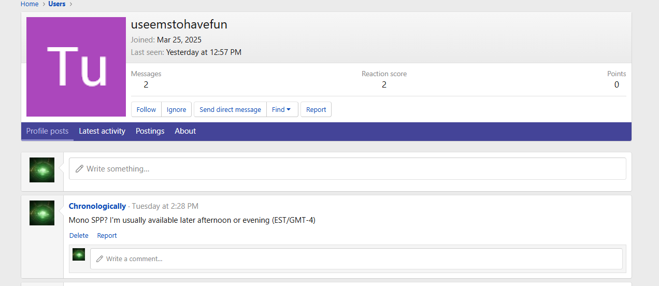
Task: Open the Postings tab
Action: pos(150,131)
